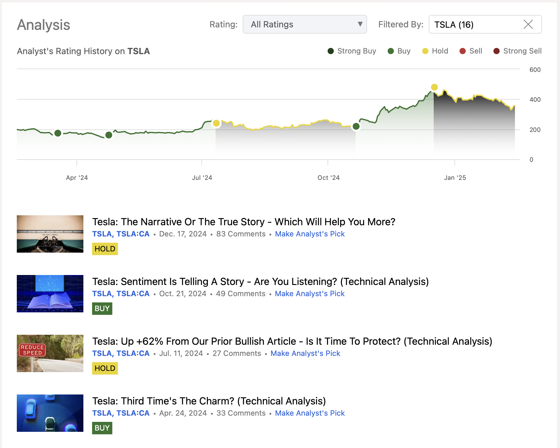Click Jul '24 axis label

[x=202, y=178]
